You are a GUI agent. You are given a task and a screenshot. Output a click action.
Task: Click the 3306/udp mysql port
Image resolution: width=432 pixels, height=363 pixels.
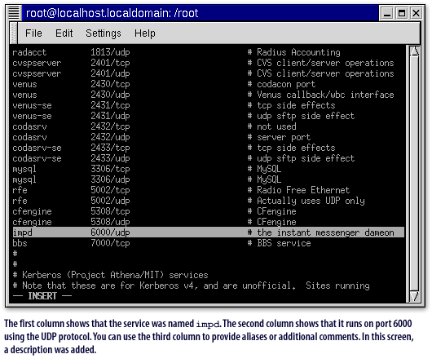110,179
